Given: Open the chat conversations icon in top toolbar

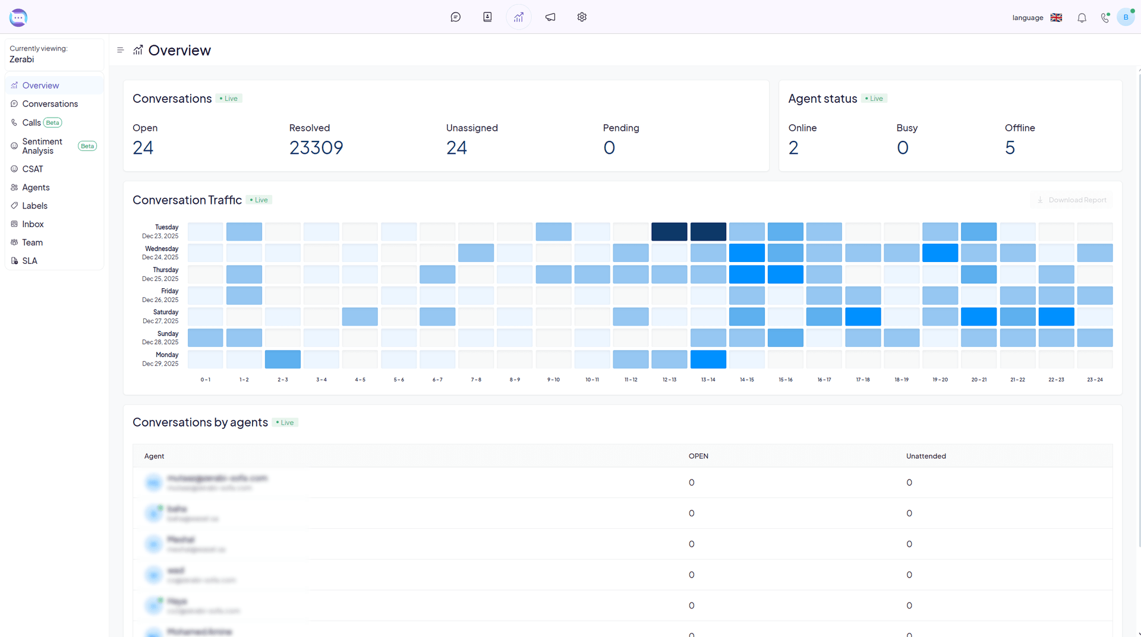Looking at the screenshot, I should pyautogui.click(x=455, y=17).
